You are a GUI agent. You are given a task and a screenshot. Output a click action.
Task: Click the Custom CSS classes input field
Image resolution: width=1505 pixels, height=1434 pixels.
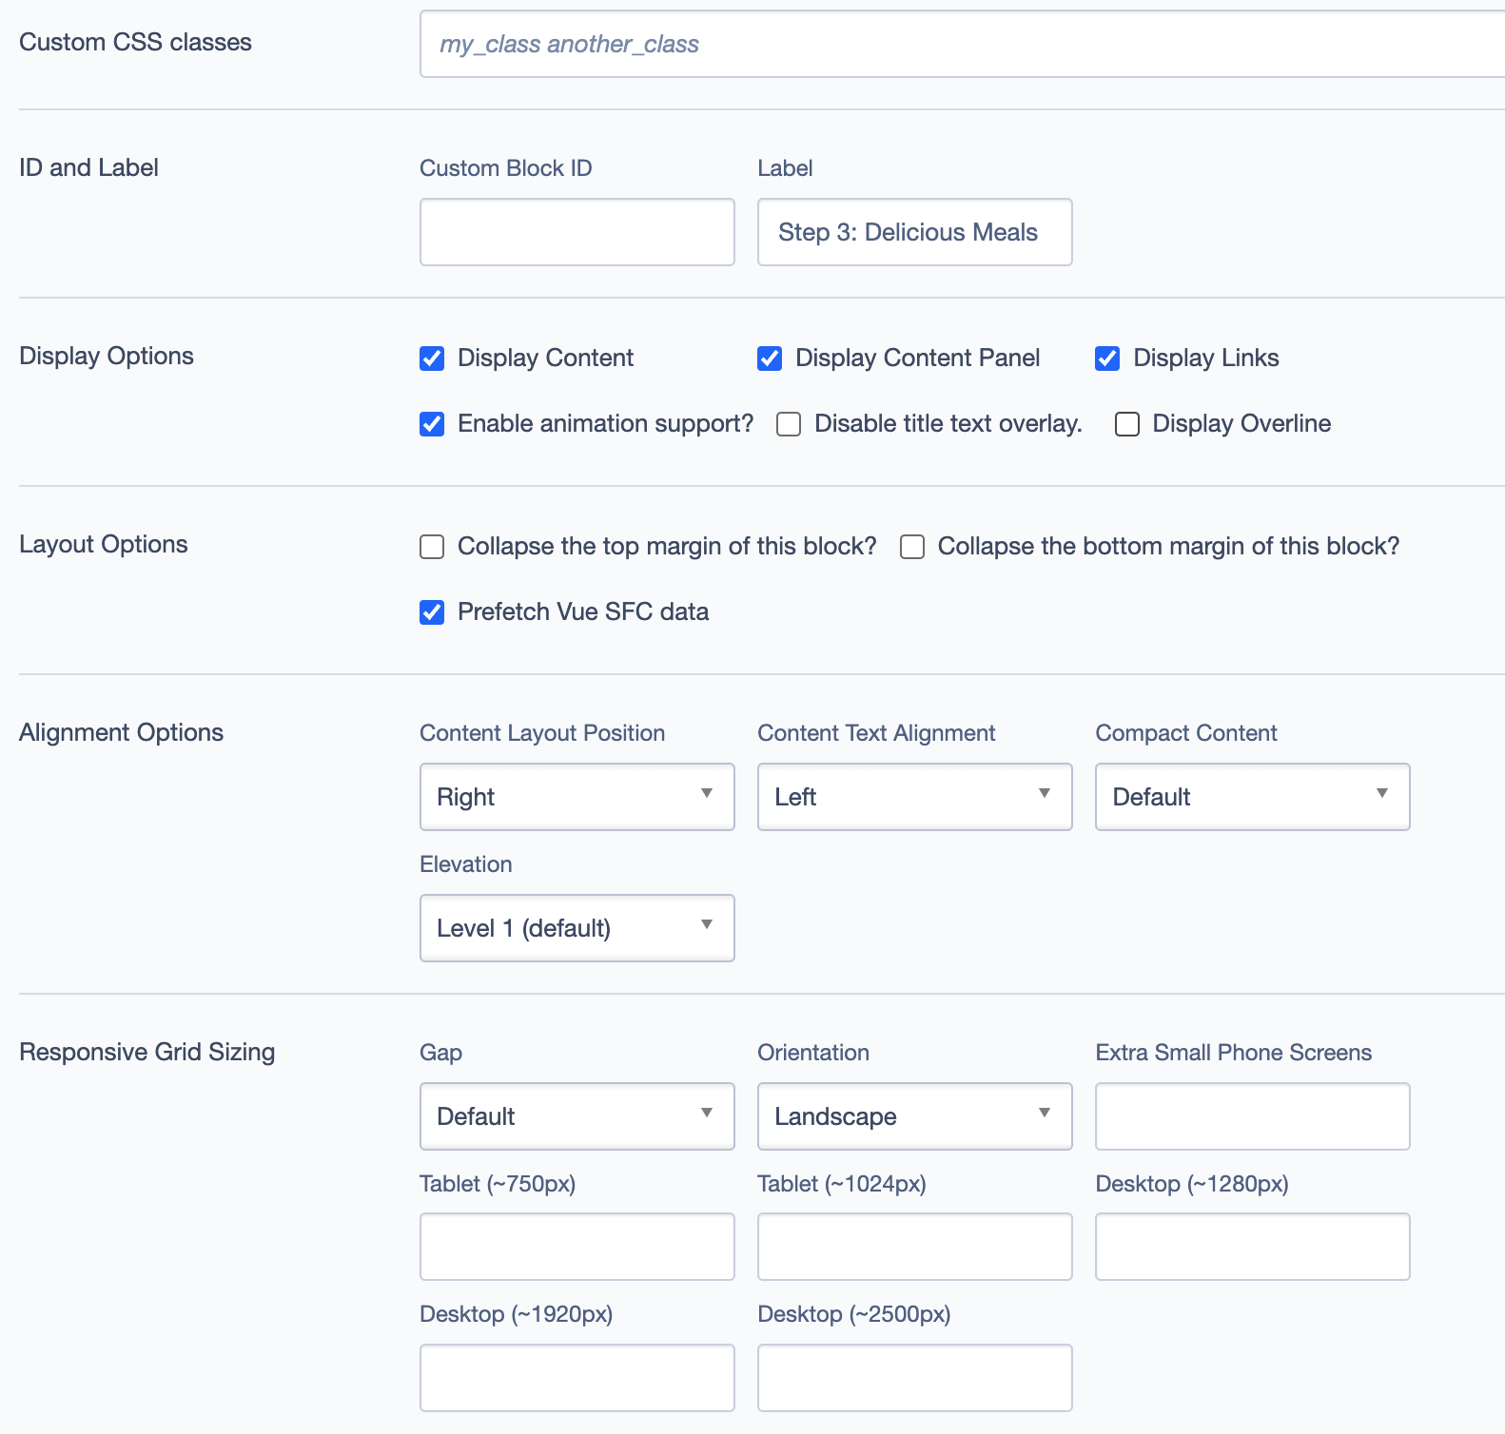coord(961,44)
